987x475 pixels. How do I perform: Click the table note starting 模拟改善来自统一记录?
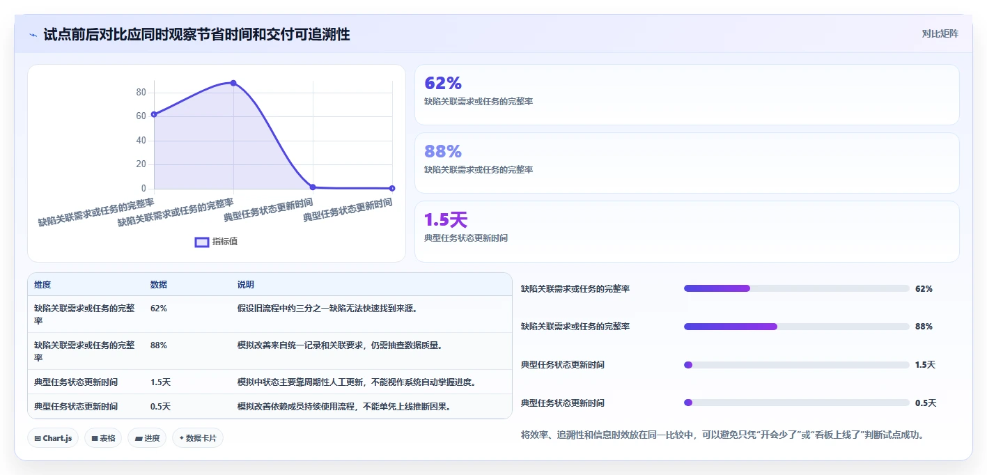click(x=340, y=345)
